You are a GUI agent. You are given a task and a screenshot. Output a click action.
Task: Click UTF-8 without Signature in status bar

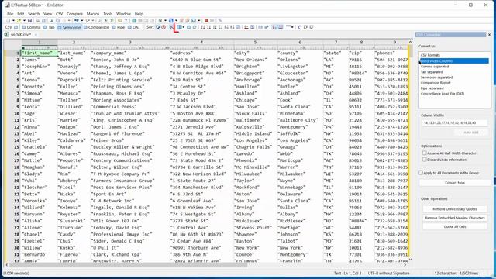coord(388,273)
